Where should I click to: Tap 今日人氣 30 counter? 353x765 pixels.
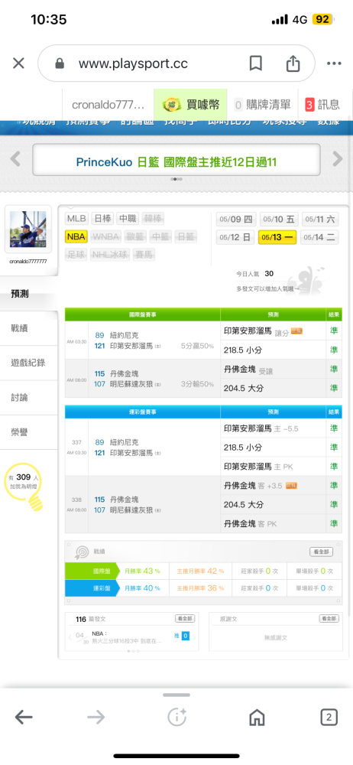pos(255,274)
